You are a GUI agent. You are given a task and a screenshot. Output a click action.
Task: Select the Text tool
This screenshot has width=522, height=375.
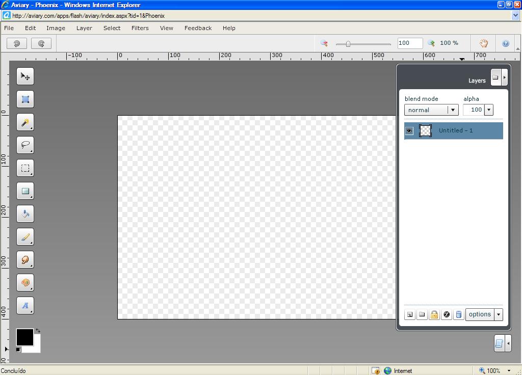tap(25, 306)
